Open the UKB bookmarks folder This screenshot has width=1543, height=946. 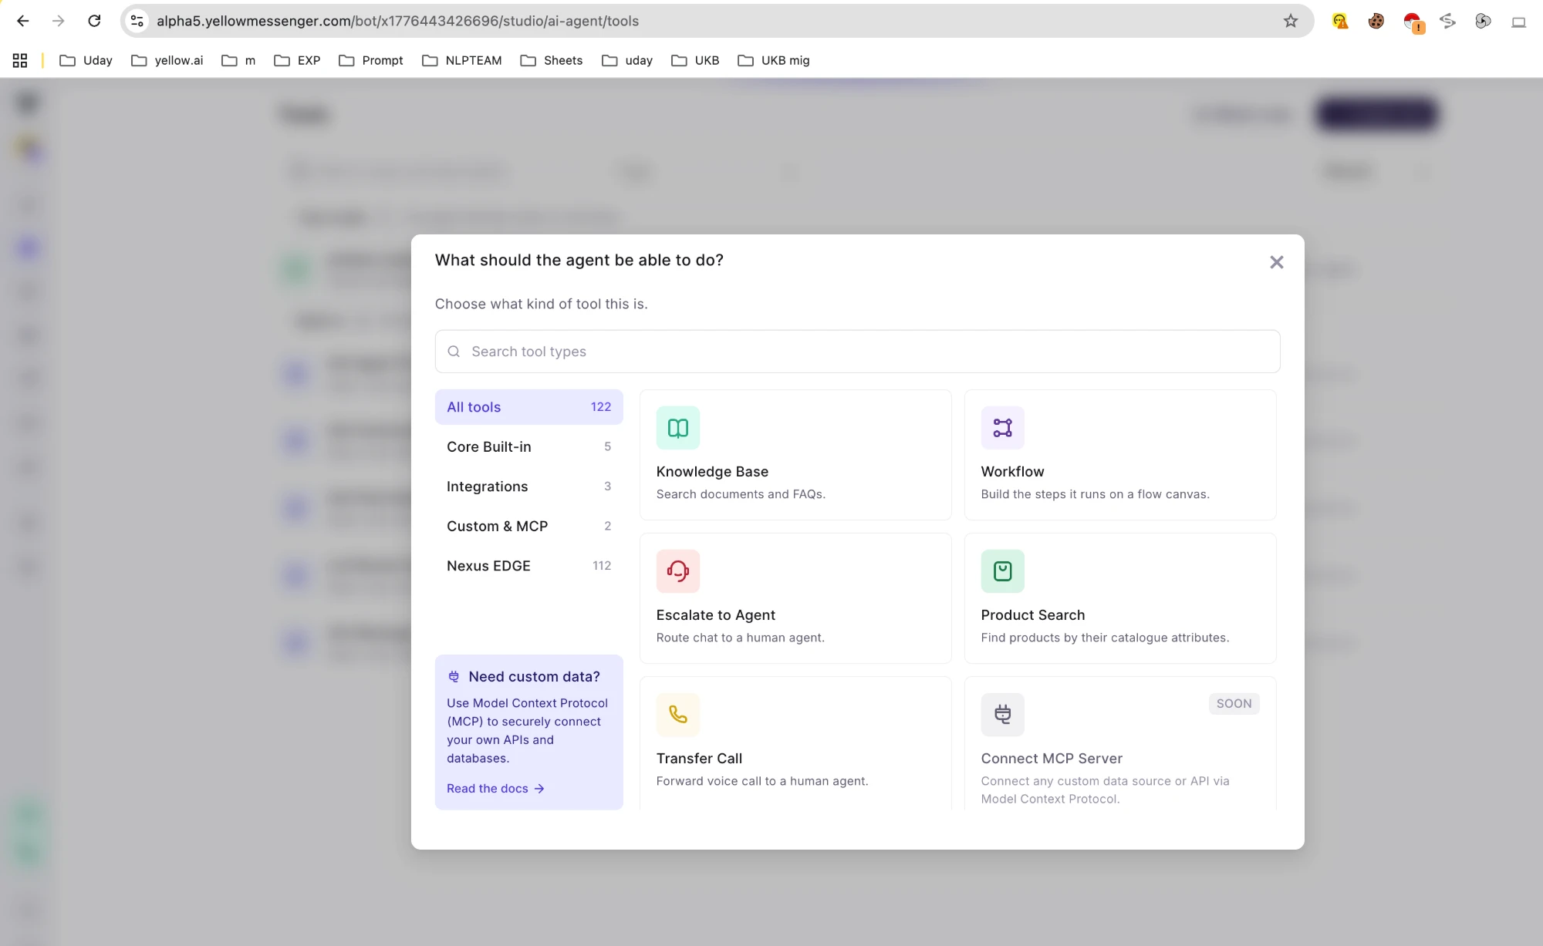click(x=695, y=60)
